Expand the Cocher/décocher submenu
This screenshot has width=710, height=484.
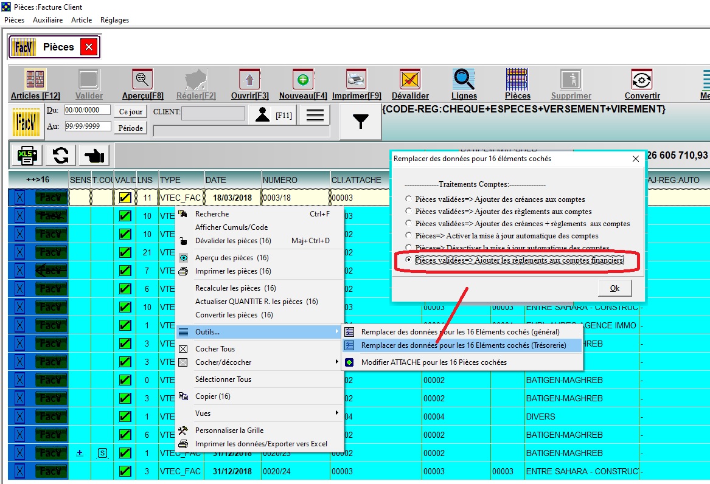259,362
